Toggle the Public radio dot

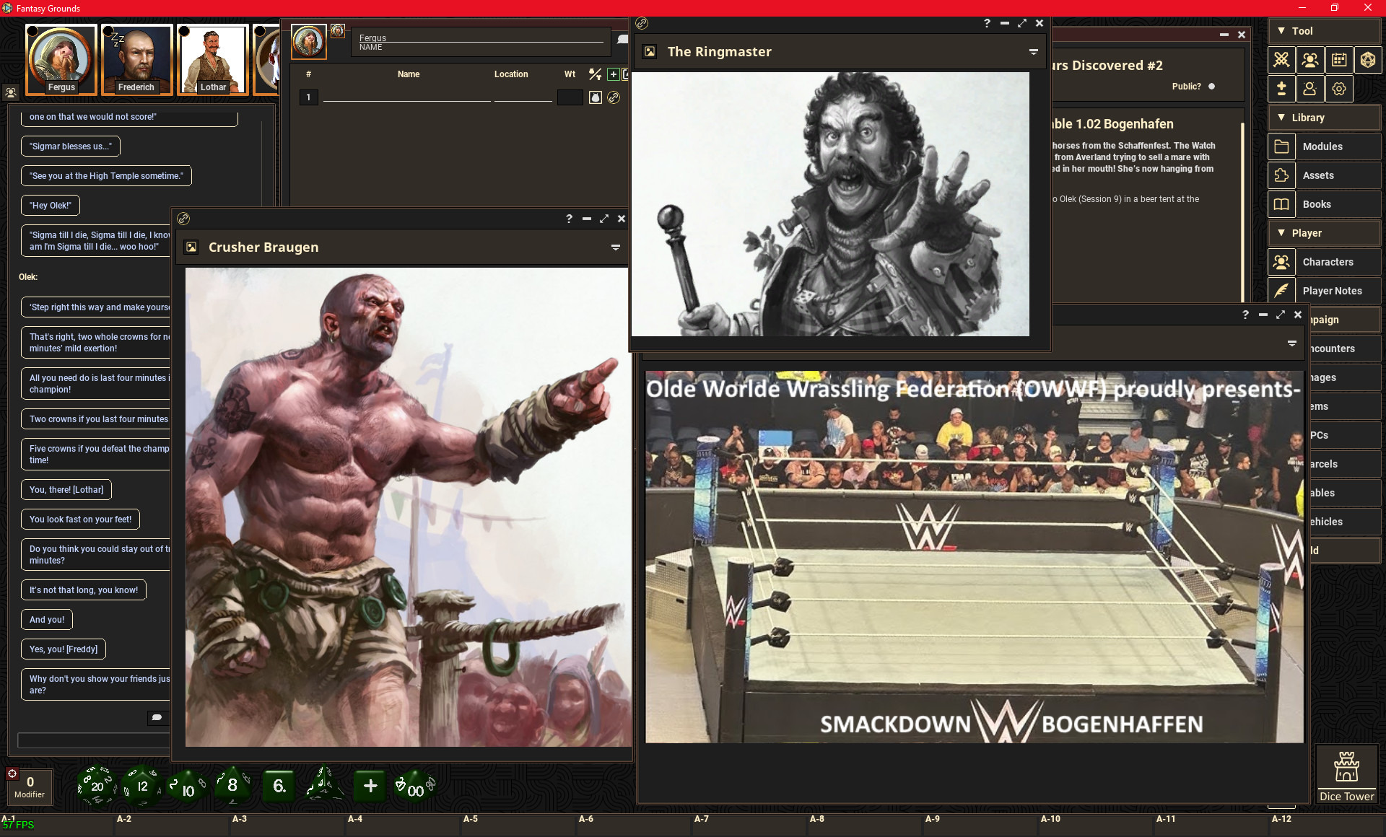coord(1211,87)
